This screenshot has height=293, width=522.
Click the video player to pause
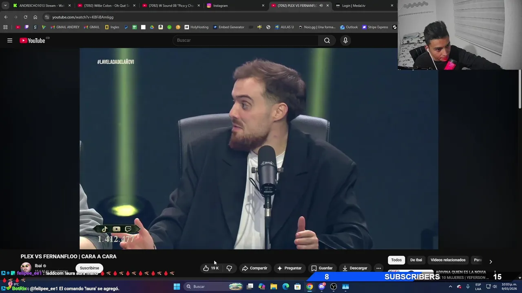pyautogui.click(x=259, y=149)
